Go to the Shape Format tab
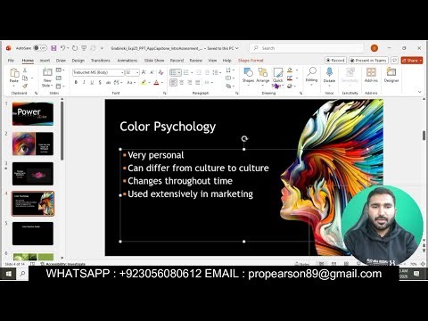The height and width of the screenshot is (321, 428). click(x=251, y=61)
